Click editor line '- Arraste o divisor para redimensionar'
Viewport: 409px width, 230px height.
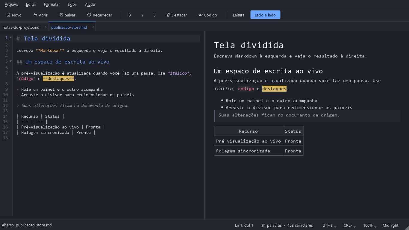(75, 95)
